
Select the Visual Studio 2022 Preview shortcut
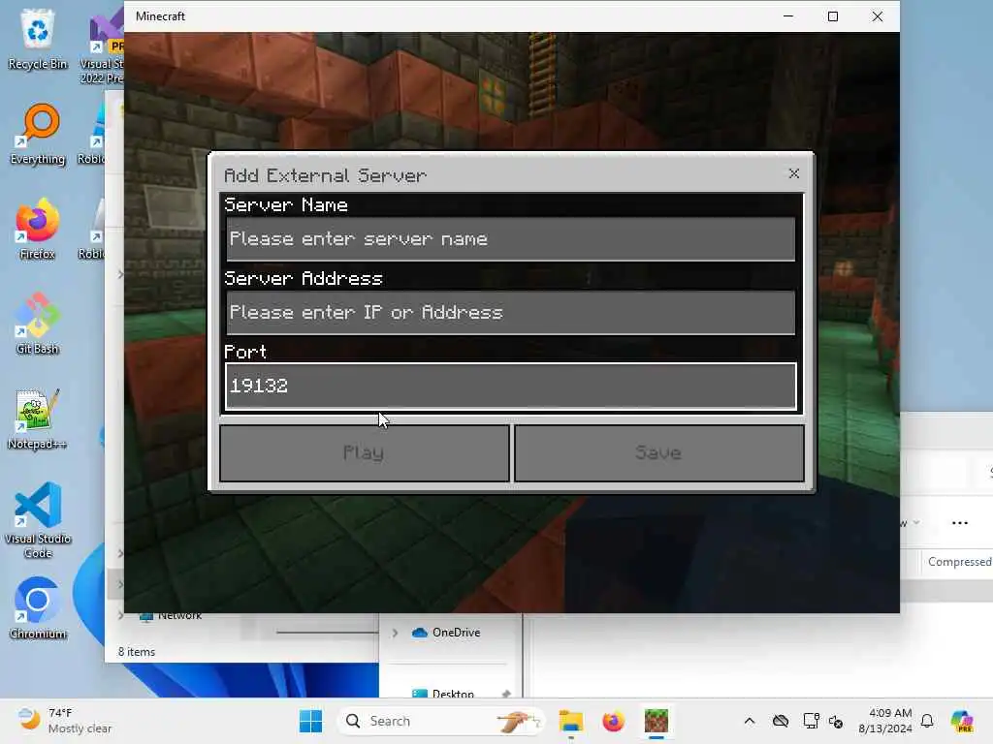103,46
